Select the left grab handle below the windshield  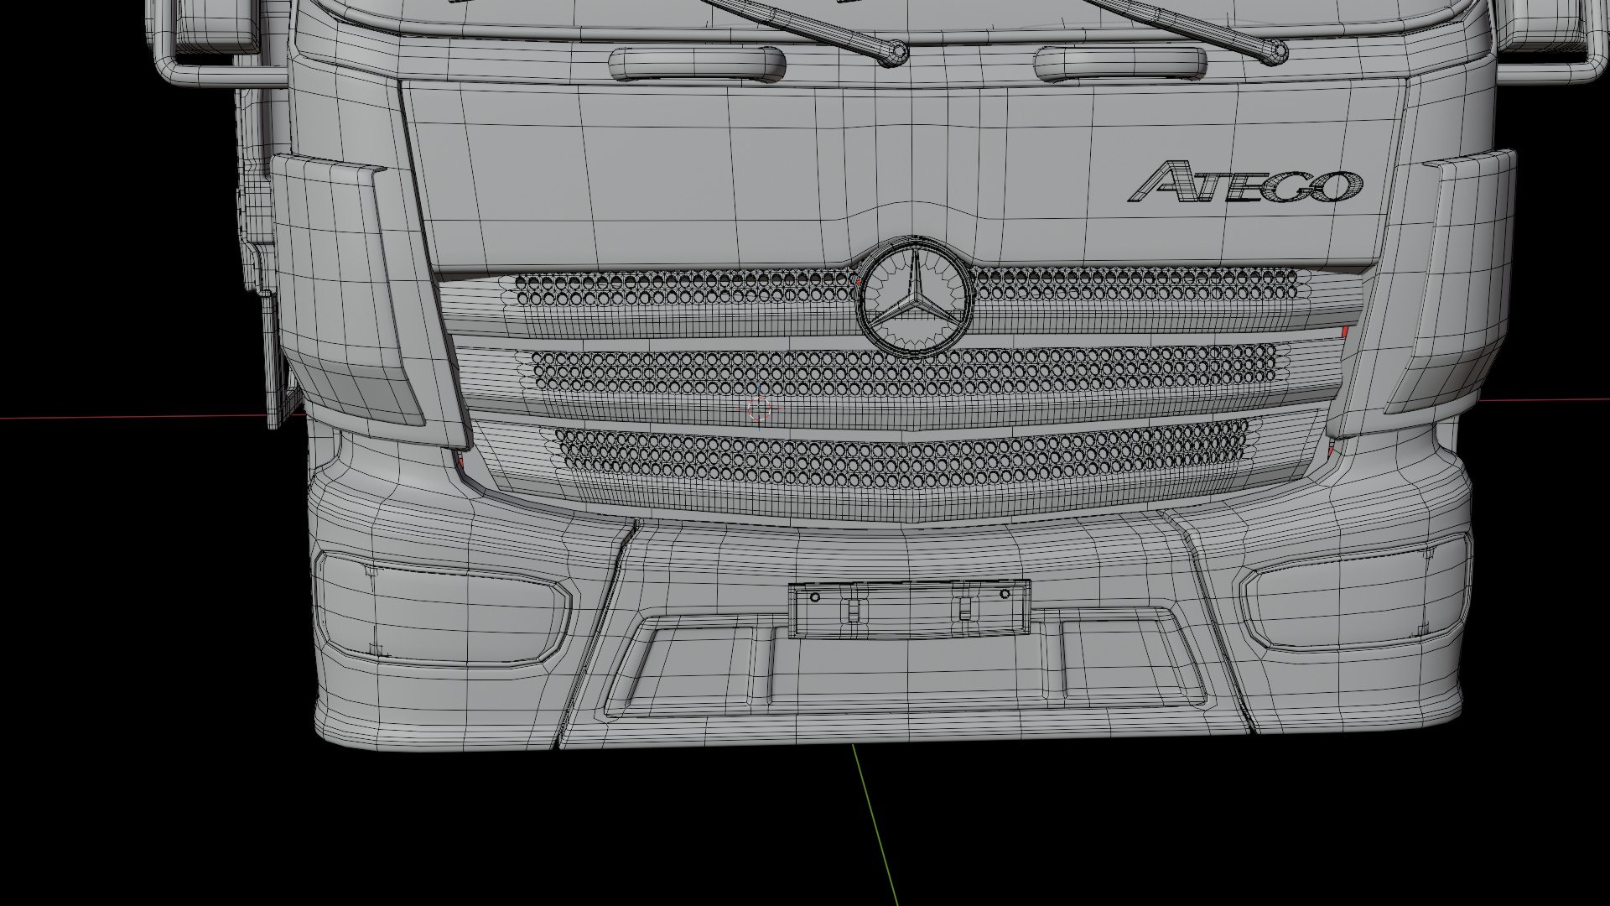coord(698,64)
